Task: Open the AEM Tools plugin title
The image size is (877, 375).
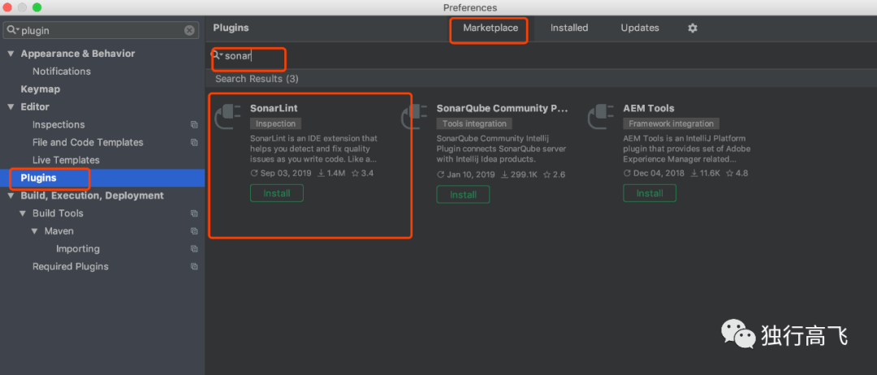Action: (x=649, y=109)
